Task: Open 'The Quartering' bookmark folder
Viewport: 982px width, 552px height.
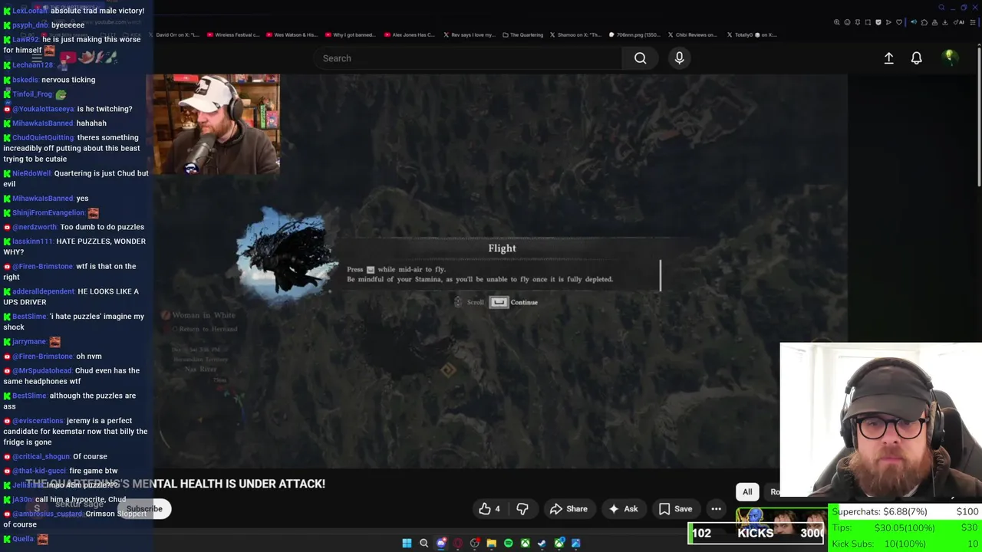Action: [x=523, y=34]
